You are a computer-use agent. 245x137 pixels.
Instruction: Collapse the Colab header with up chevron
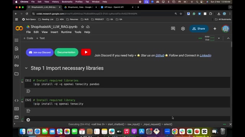point(228,38)
